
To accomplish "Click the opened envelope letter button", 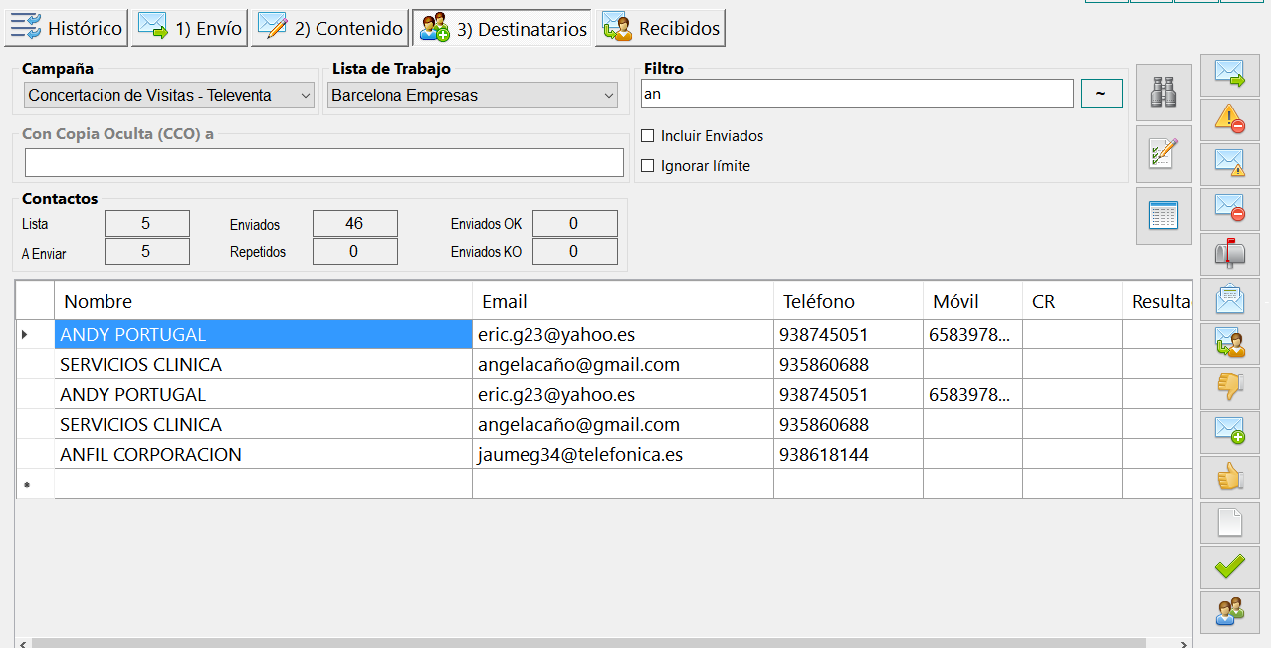I will tap(1231, 299).
